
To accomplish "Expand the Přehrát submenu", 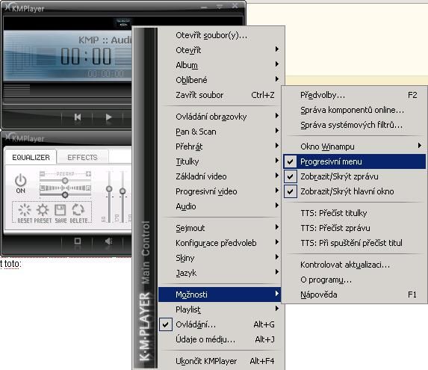I will pos(220,147).
